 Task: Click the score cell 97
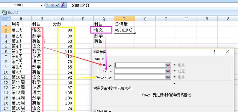coord(62,88)
